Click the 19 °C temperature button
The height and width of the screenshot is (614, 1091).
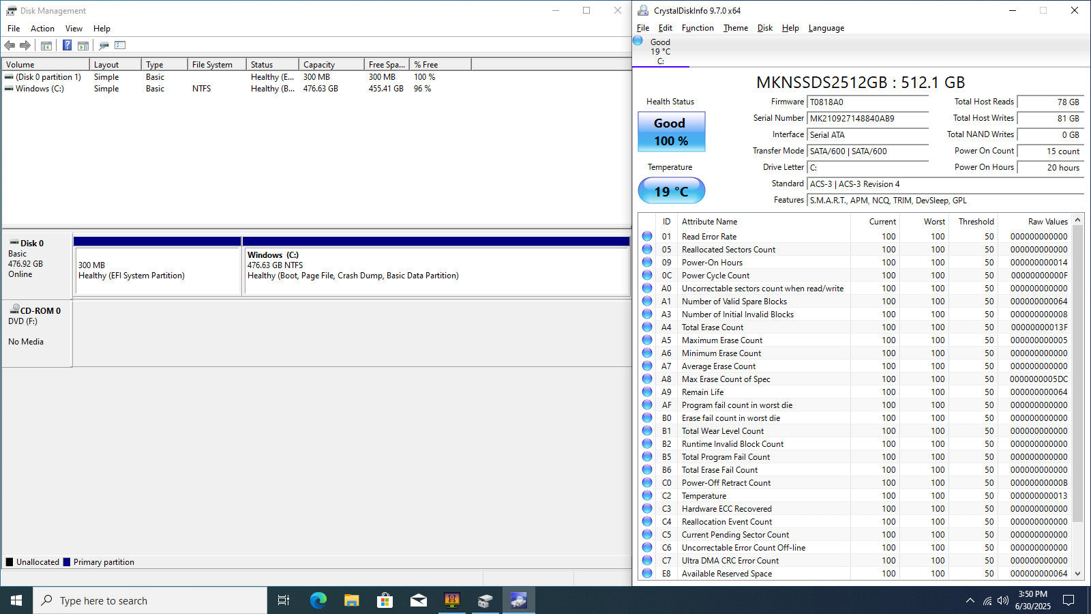click(x=671, y=191)
